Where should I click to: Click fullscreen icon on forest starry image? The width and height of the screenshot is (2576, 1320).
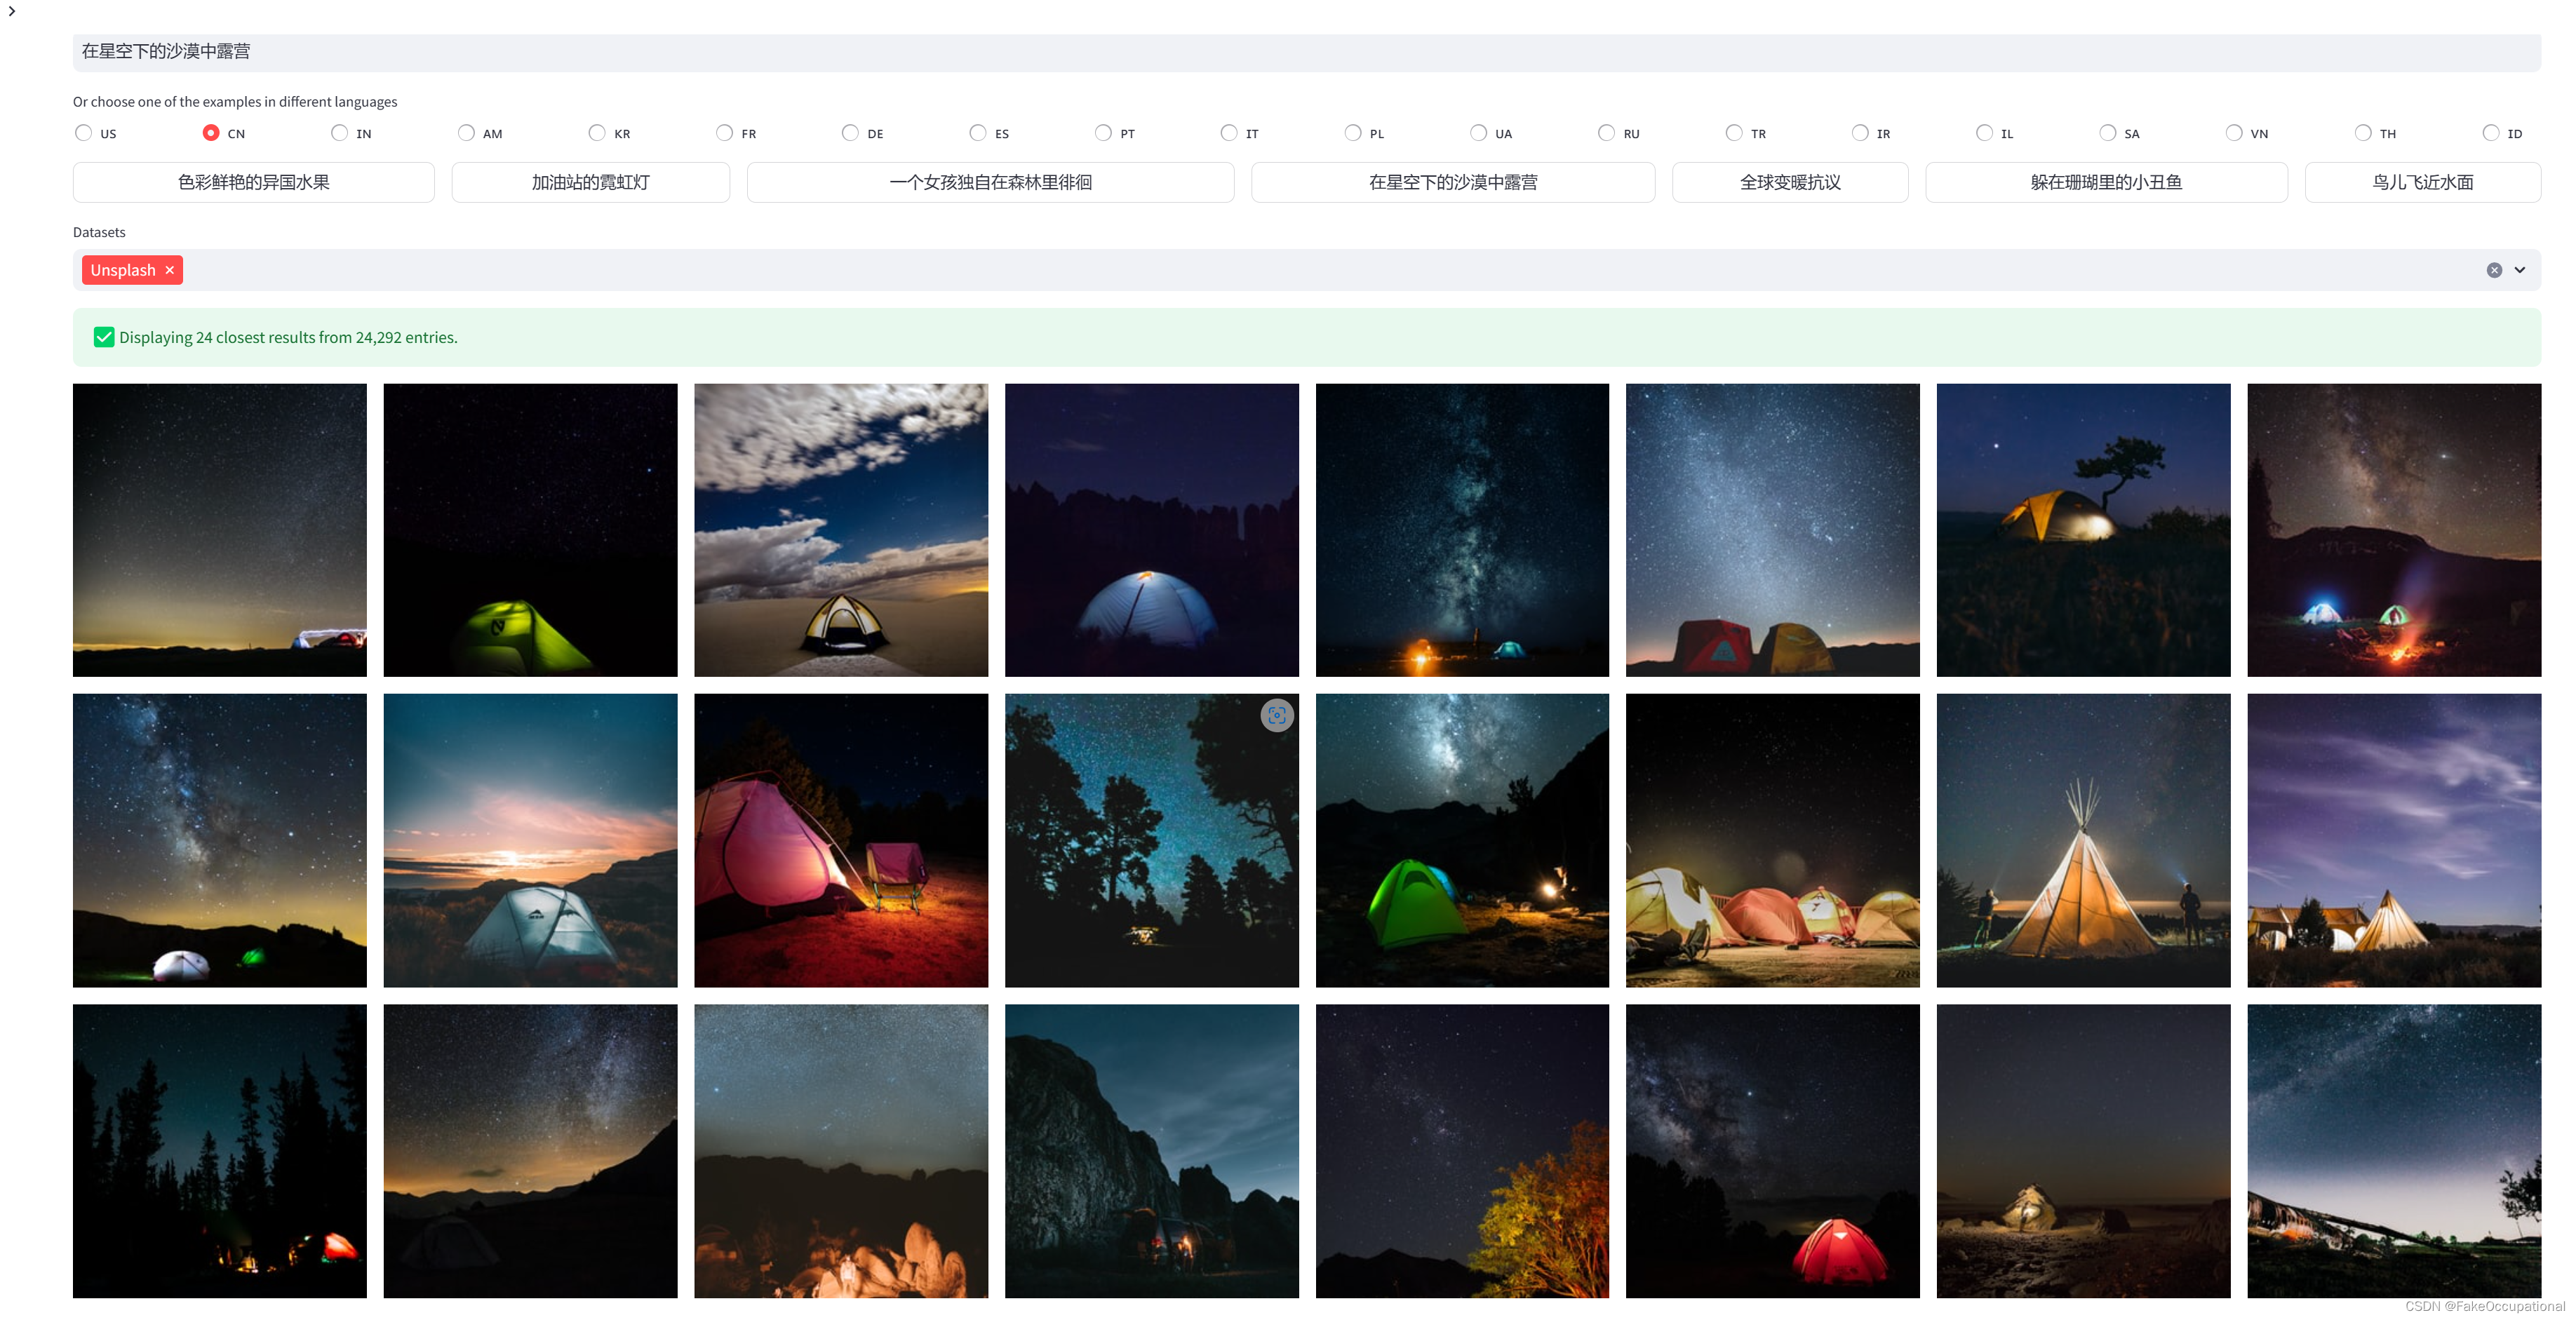click(1276, 715)
